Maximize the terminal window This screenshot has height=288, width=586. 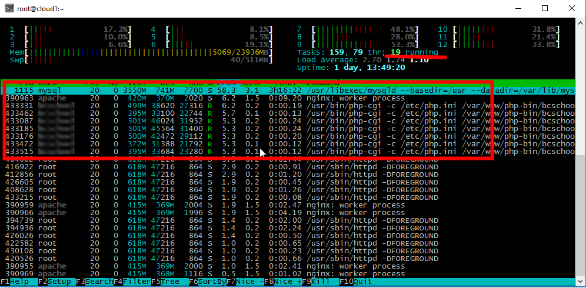pyautogui.click(x=545, y=9)
